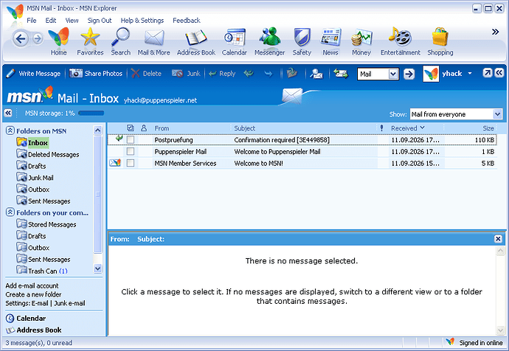This screenshot has width=509, height=351.
Task: Collapse the Folders on MSN section
Action: click(10, 131)
